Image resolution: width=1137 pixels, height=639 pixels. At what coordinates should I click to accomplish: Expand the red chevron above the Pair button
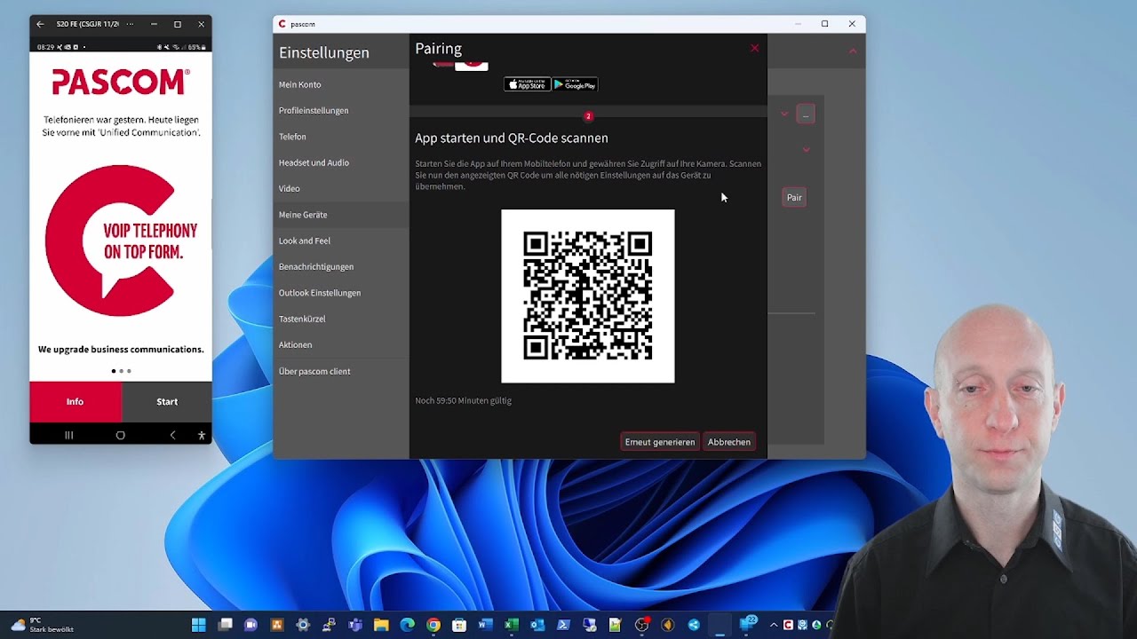806,150
